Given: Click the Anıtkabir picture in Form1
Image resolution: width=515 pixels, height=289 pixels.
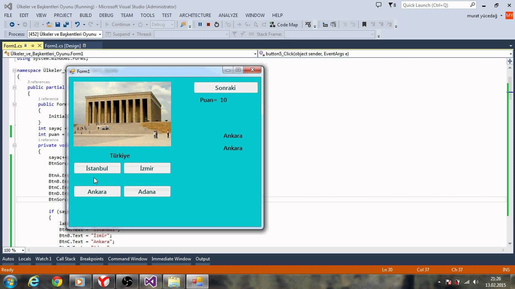Looking at the screenshot, I should [122, 114].
